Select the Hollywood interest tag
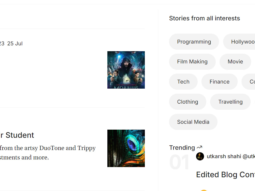255x191 pixels. pos(239,42)
